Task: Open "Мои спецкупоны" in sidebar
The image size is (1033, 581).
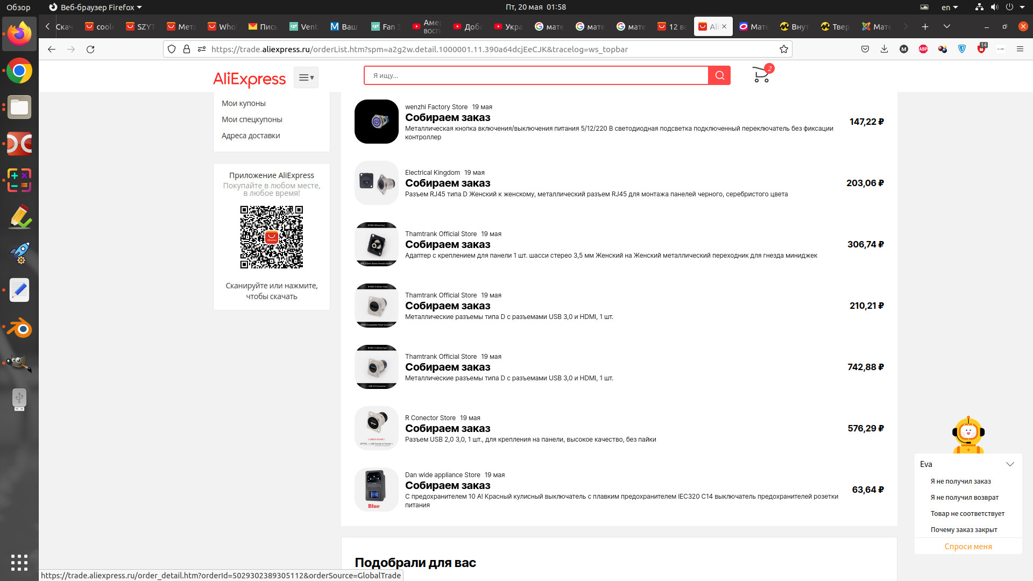Action: (252, 119)
